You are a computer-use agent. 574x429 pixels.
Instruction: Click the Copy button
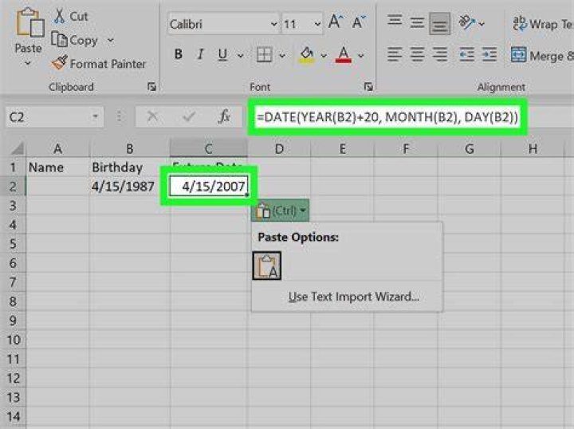(x=74, y=40)
